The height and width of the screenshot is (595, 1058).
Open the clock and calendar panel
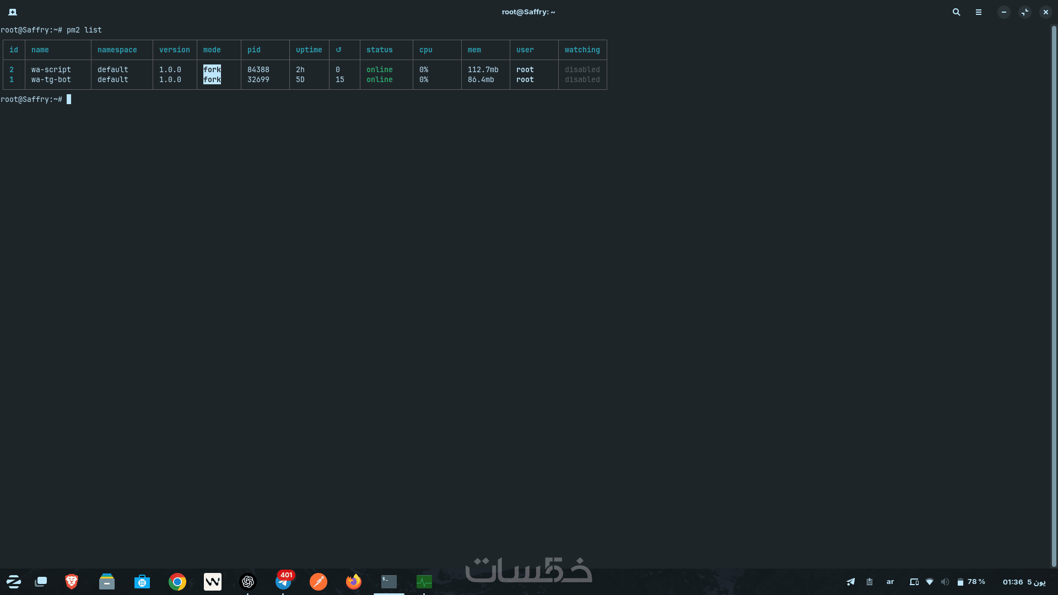coord(1024,582)
